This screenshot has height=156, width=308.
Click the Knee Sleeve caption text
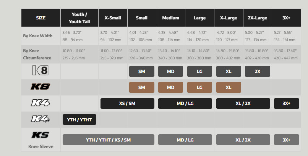41,146
